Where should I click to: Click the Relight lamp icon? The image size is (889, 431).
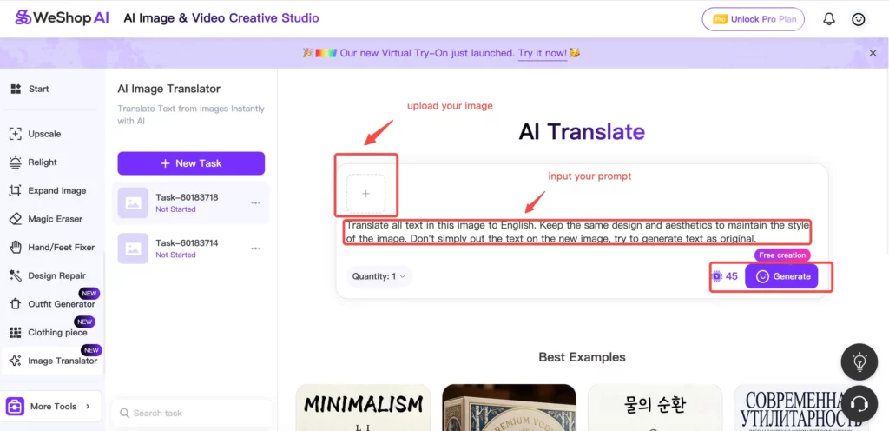tap(16, 162)
